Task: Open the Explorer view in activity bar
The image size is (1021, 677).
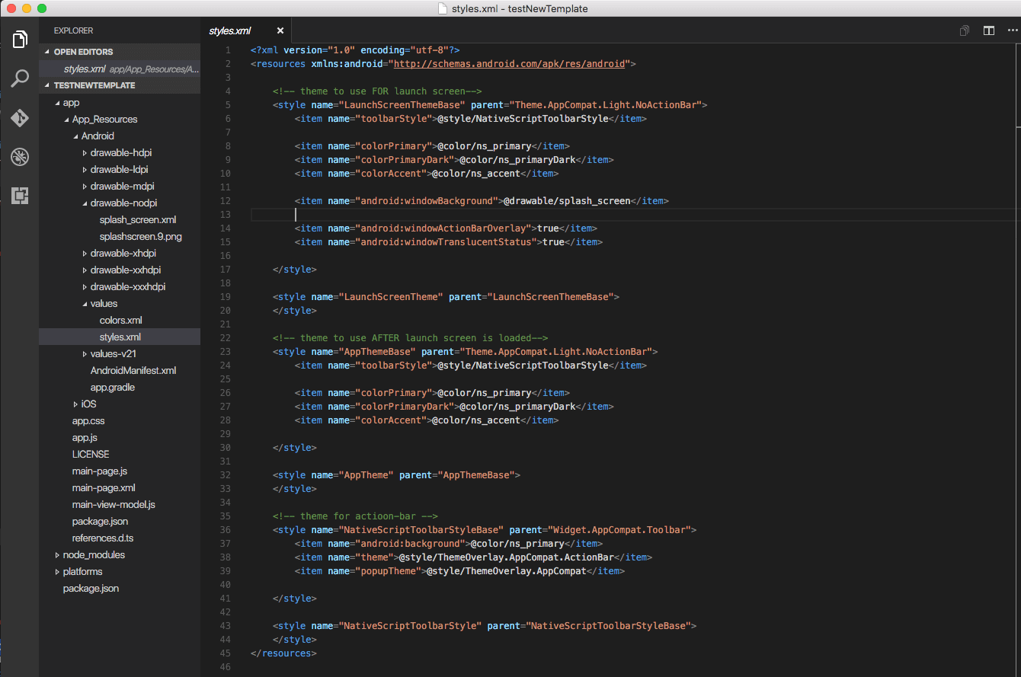Action: [x=20, y=40]
